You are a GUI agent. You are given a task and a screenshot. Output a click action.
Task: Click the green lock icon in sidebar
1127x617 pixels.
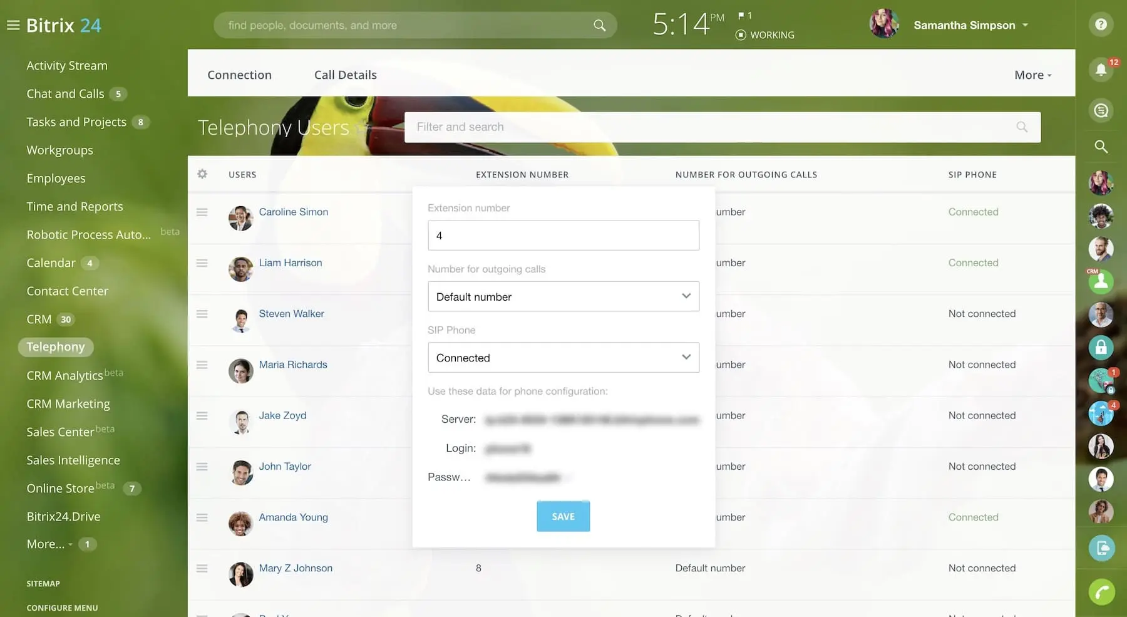(x=1101, y=347)
